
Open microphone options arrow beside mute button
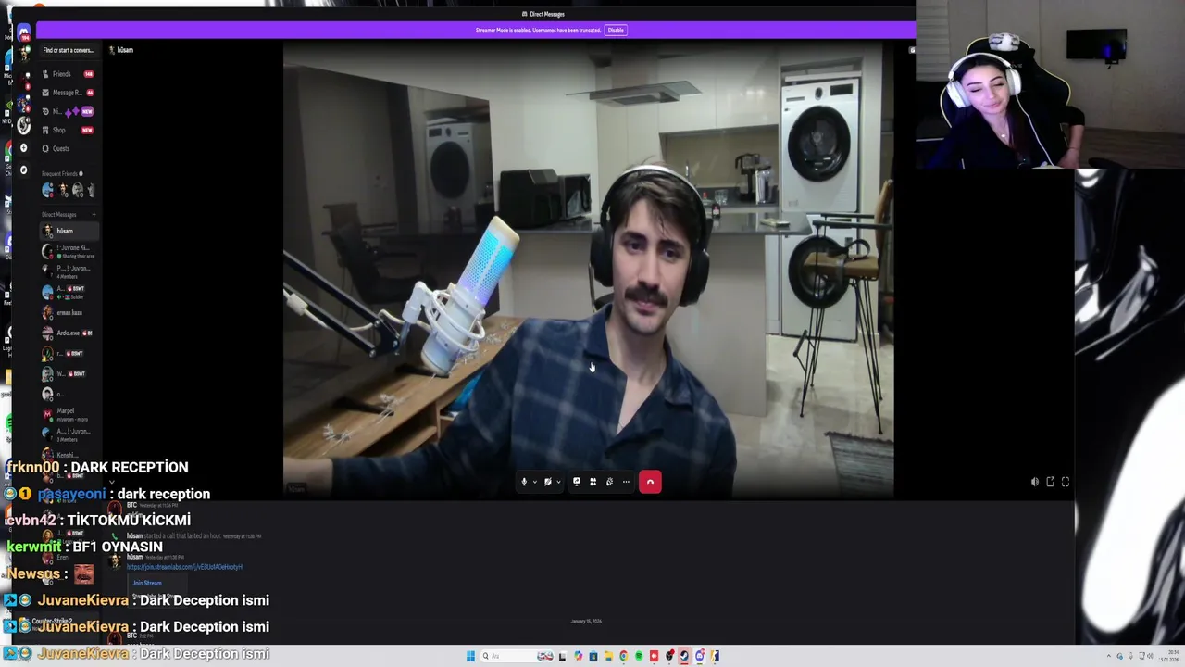(534, 482)
